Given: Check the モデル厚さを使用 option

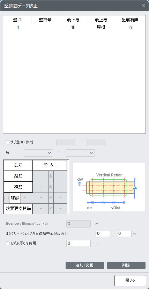Looking at the screenshot, I should [7, 243].
